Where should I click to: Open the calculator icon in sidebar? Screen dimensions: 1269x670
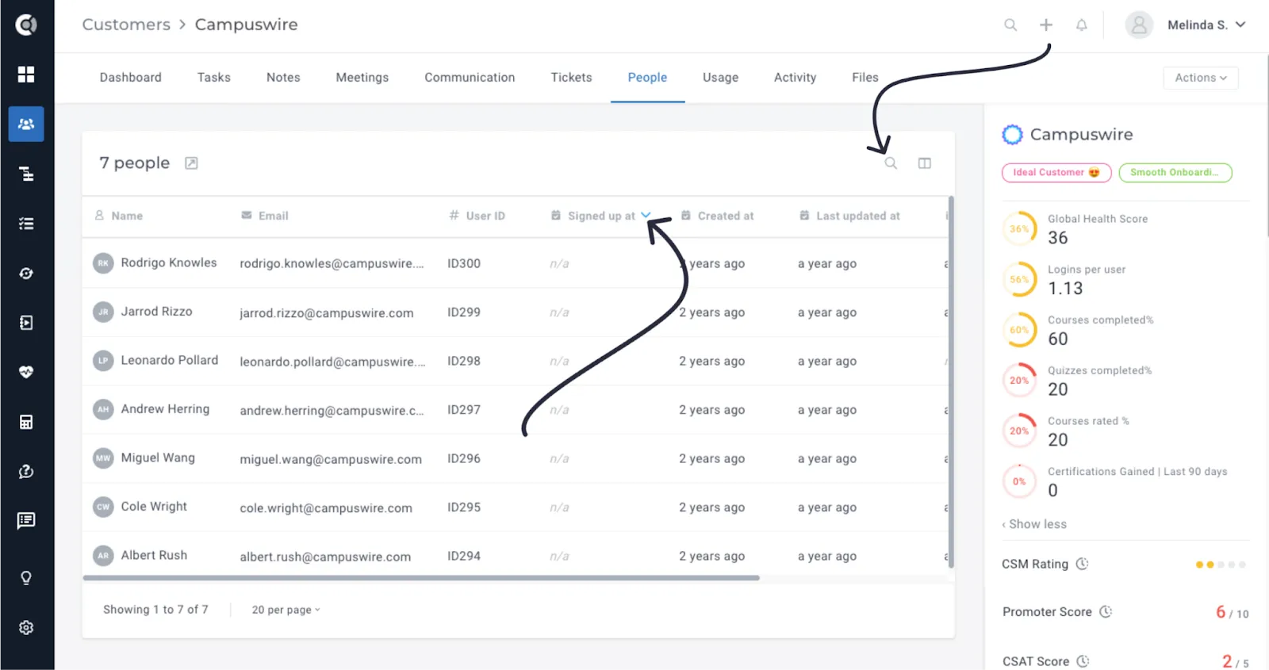coord(26,422)
